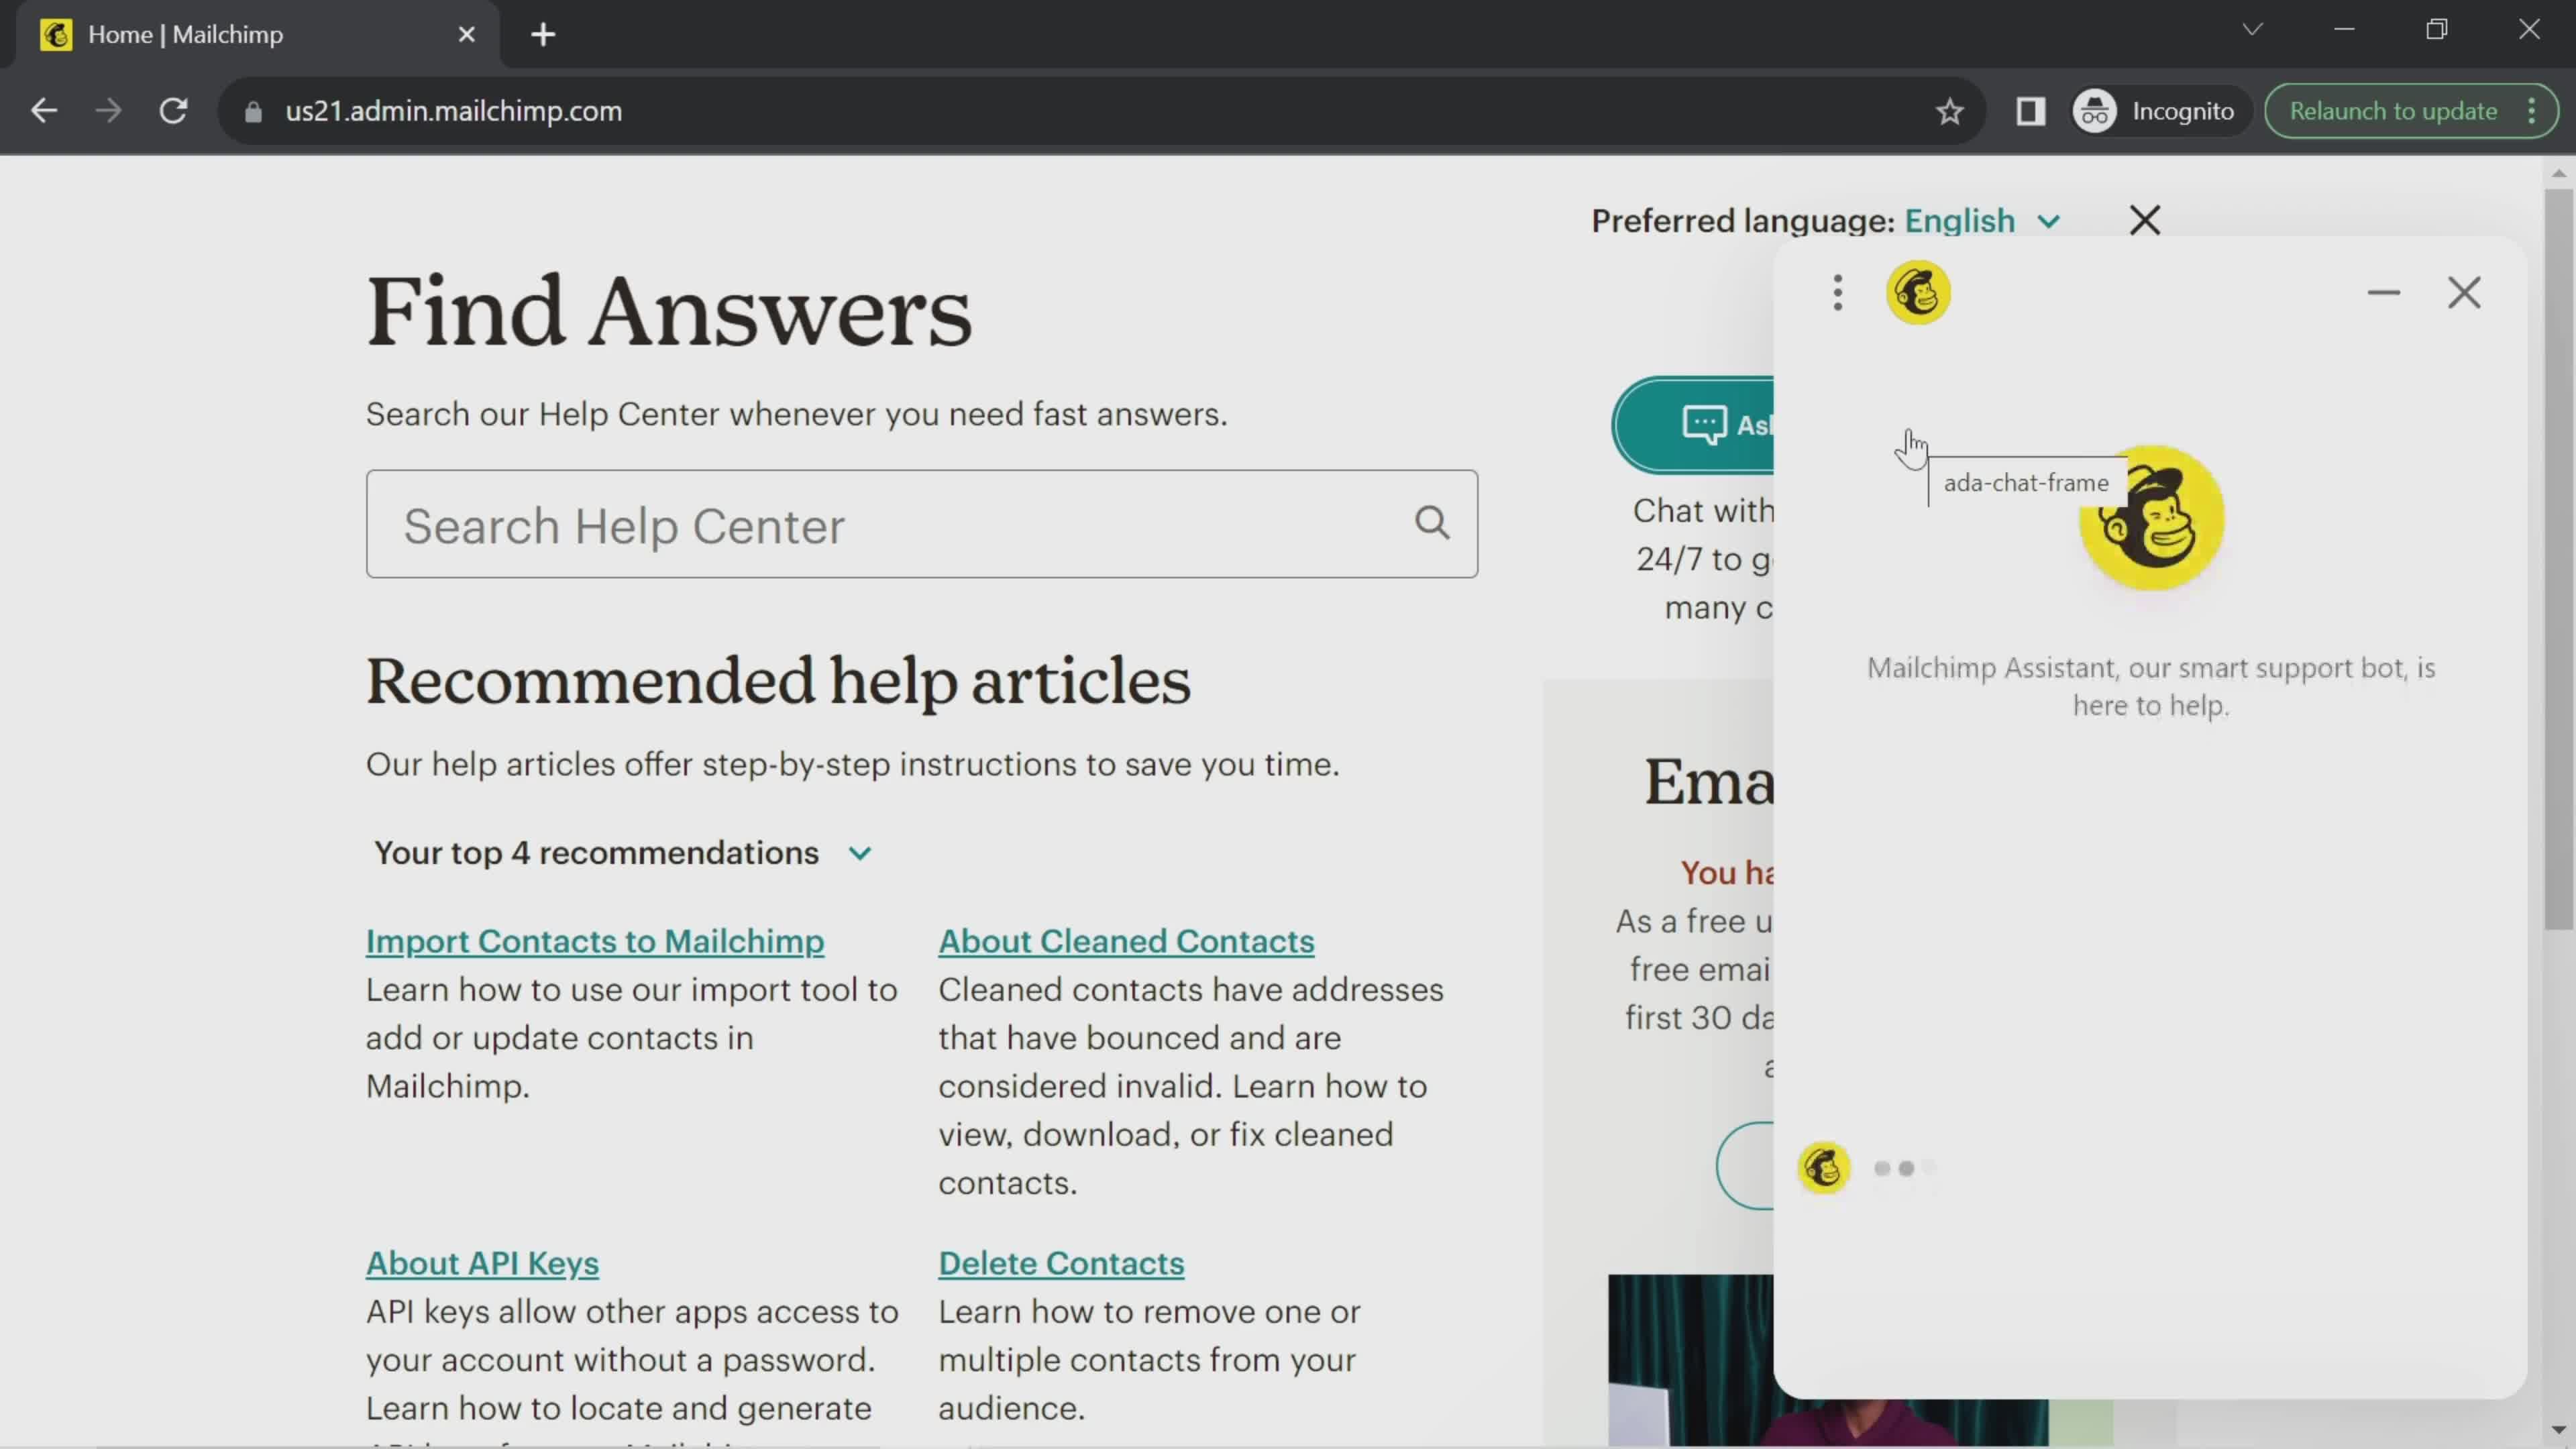The image size is (2576, 1449).
Task: Click the browser extensions icon in toolbar
Action: (2031, 111)
